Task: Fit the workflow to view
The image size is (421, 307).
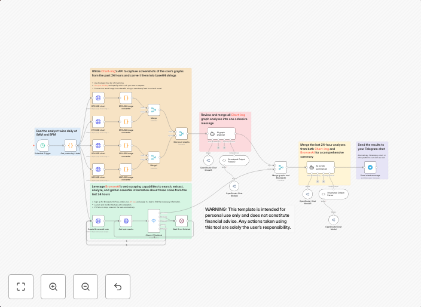Action: click(21, 287)
